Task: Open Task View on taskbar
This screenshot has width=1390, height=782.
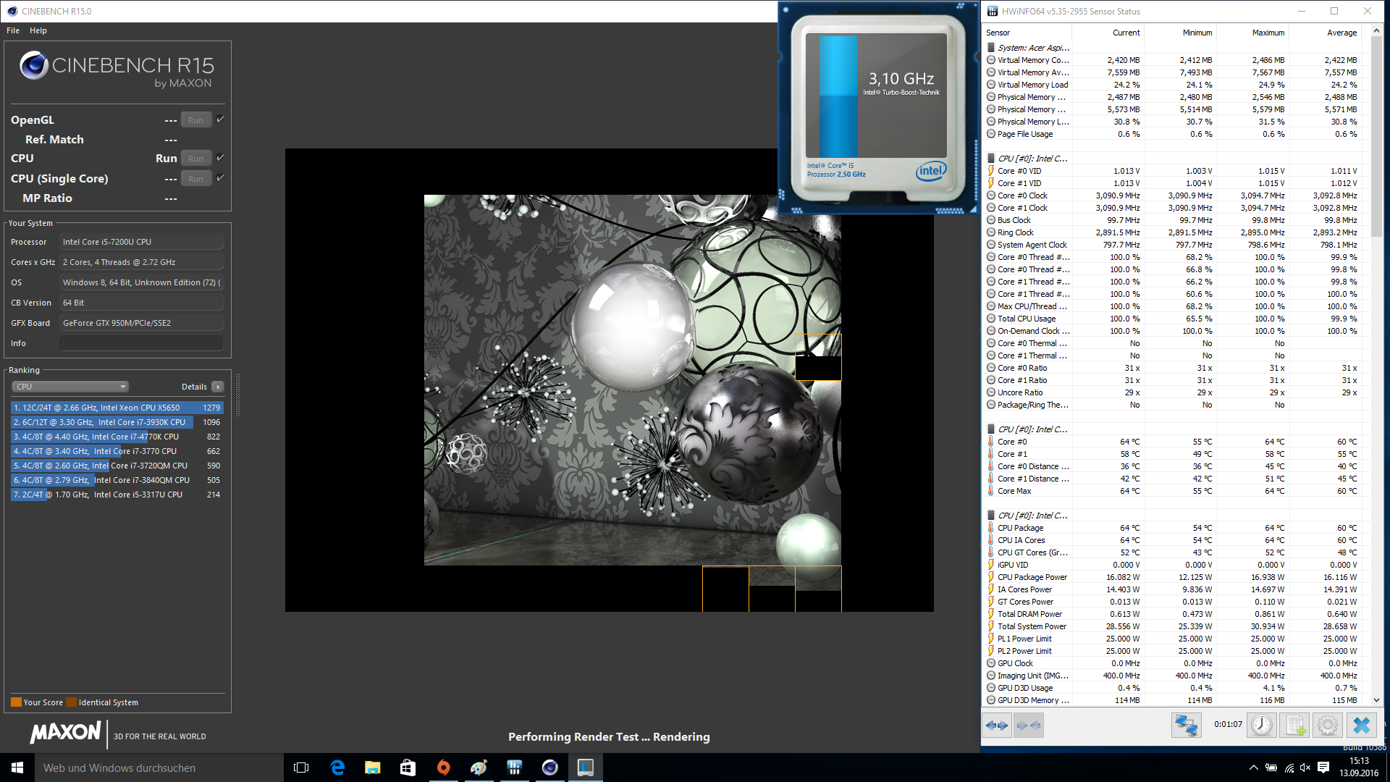Action: [x=301, y=768]
